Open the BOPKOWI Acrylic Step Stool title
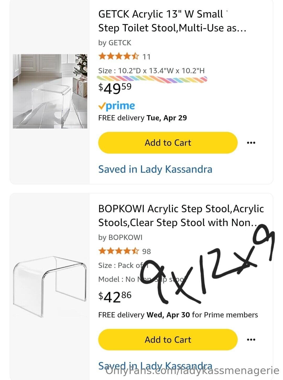 (x=181, y=216)
